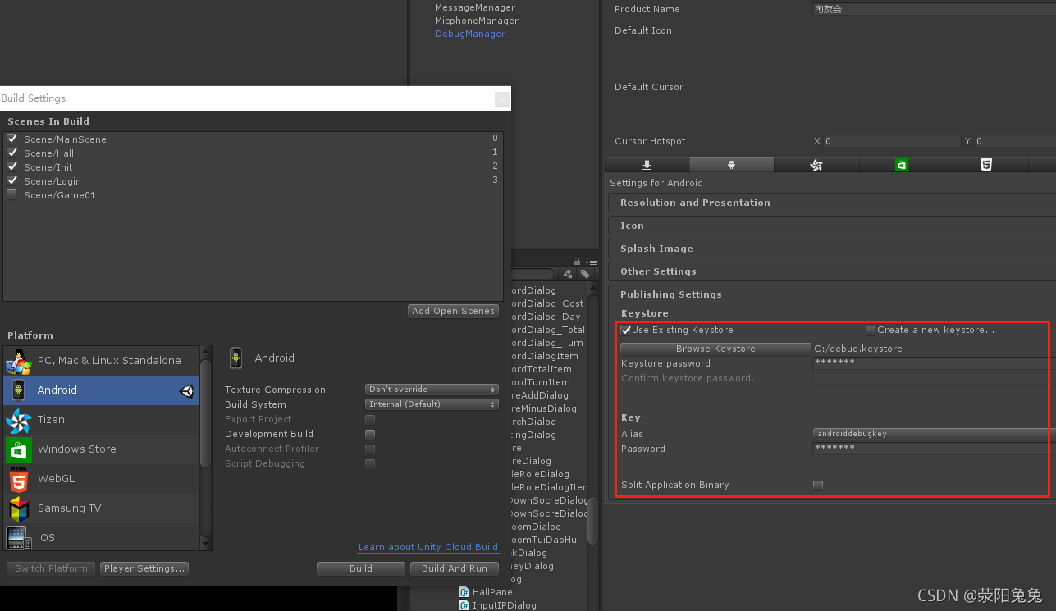
Task: Open the Standalone settings tab (download arrow)
Action: [x=647, y=165]
